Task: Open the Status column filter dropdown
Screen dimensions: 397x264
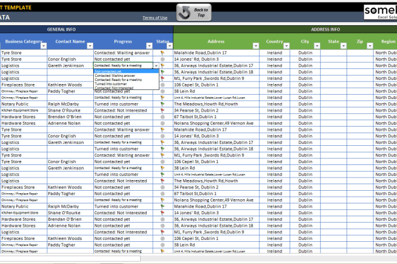Action: 170,46
